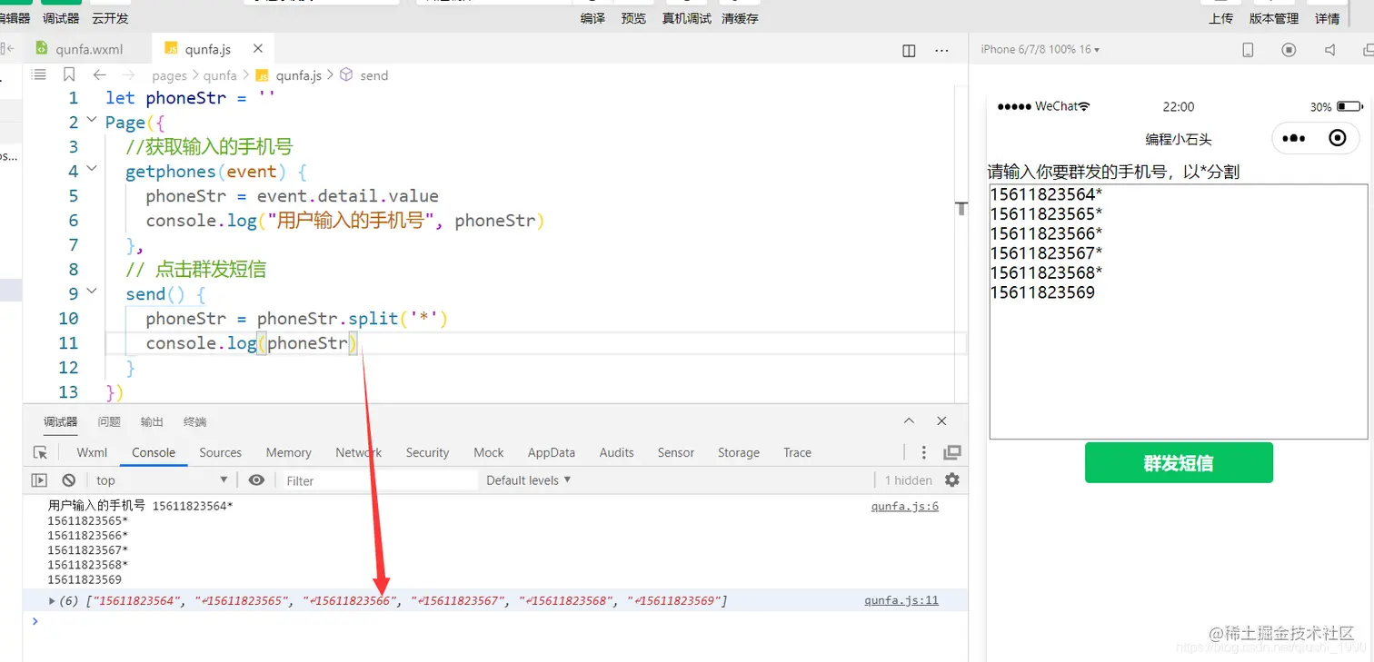
Task: Click the undock devtools window icon
Action: tap(952, 452)
